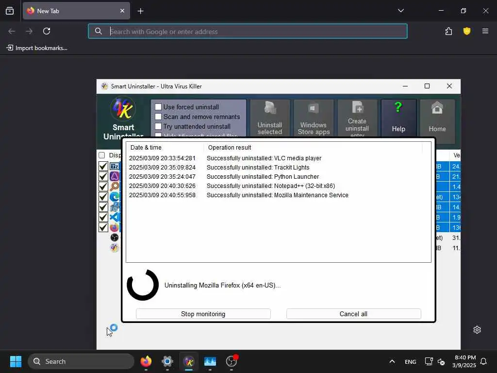Go forward in Firefox
The image size is (497, 373).
pos(29,31)
